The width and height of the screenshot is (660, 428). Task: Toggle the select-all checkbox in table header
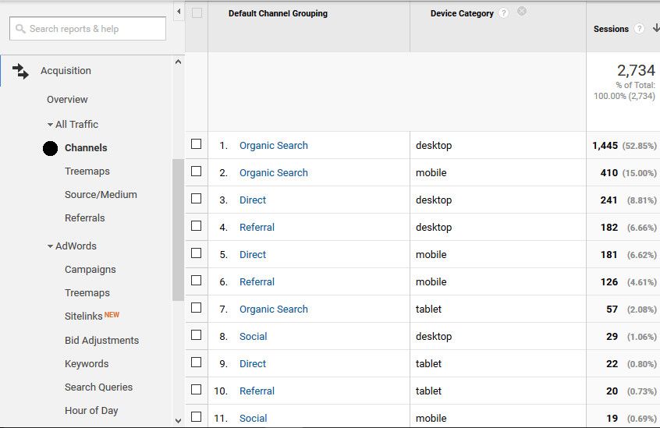pyautogui.click(x=197, y=13)
